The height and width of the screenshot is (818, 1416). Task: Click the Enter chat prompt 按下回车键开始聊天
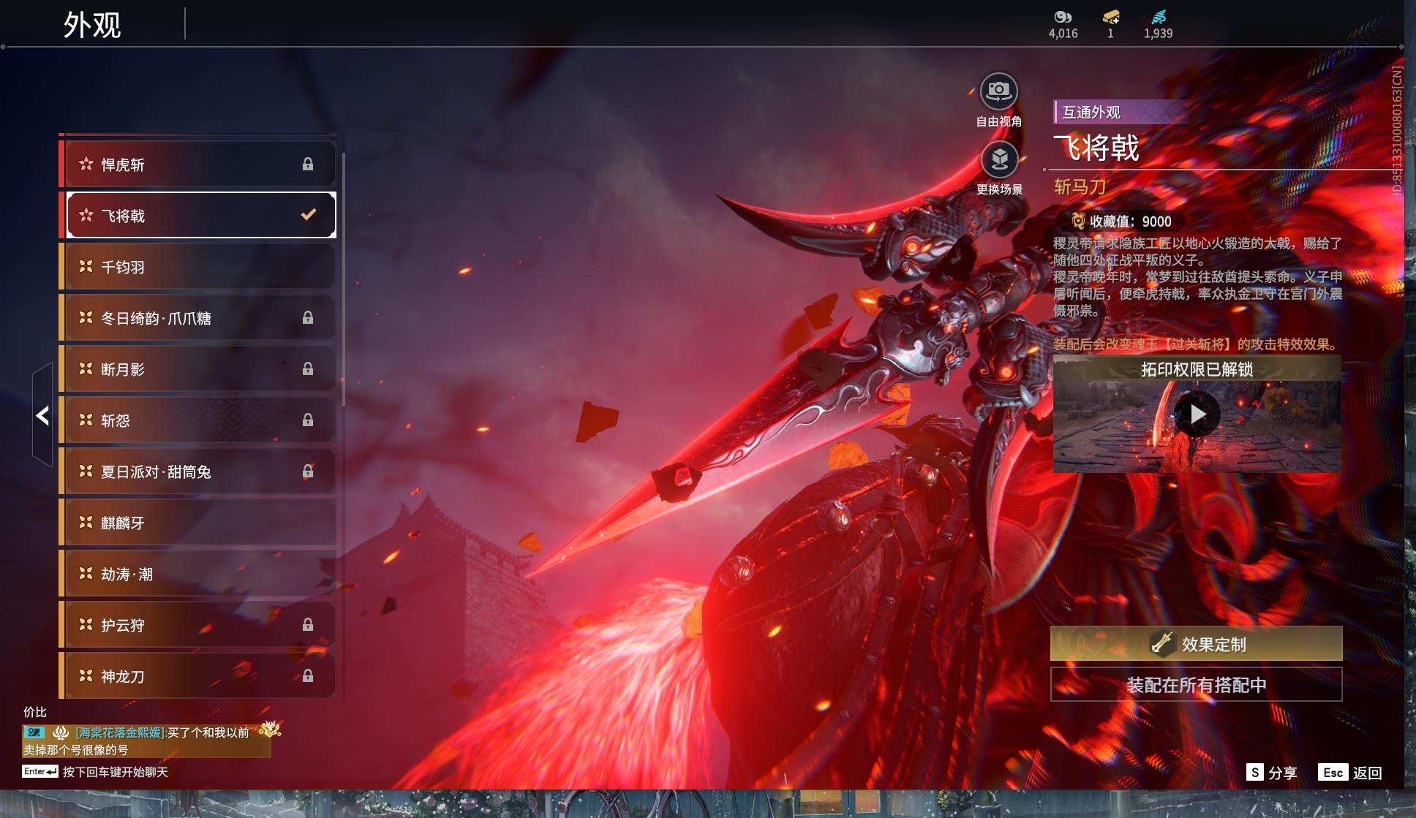(96, 772)
